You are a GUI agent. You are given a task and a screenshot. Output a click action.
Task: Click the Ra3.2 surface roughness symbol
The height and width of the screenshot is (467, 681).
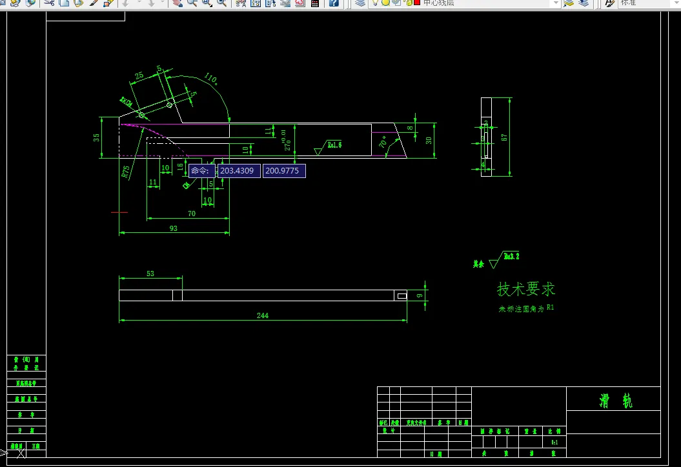coord(505,260)
